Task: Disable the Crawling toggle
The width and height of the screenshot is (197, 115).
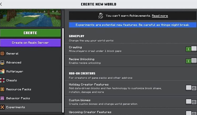Action: pyautogui.click(x=191, y=49)
